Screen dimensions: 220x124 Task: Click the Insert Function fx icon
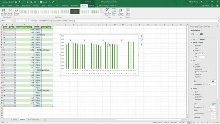pos(26,21)
